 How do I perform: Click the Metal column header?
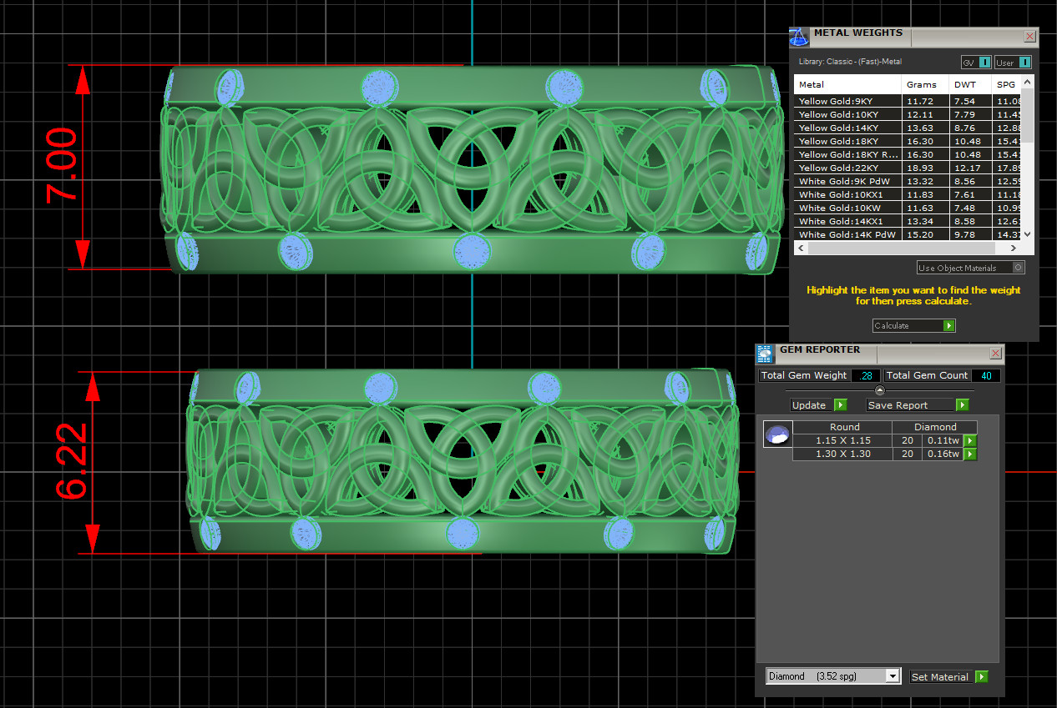(x=847, y=84)
